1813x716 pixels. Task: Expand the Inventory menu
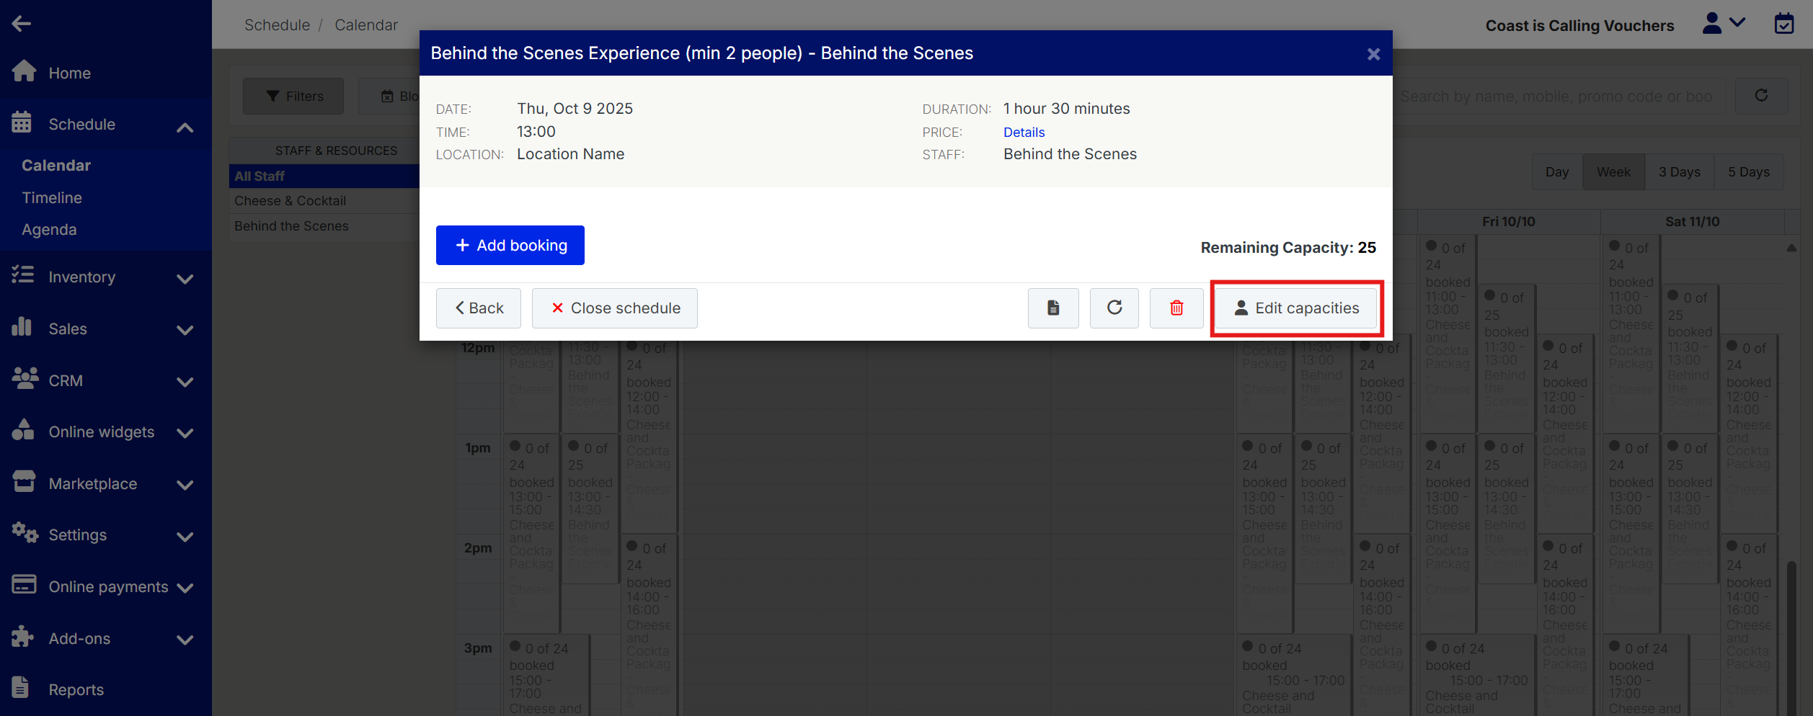click(x=185, y=279)
